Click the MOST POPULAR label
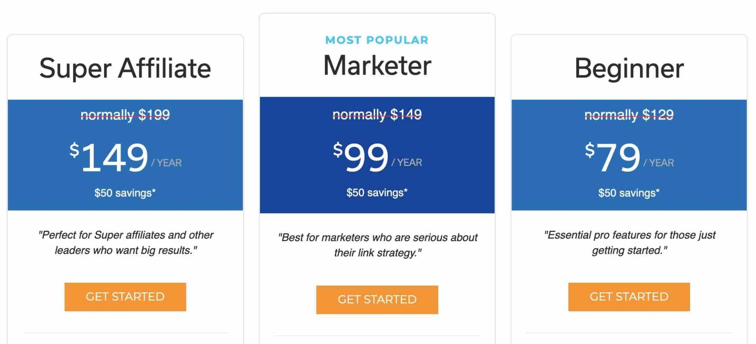Image resolution: width=756 pixels, height=344 pixels. 377,40
